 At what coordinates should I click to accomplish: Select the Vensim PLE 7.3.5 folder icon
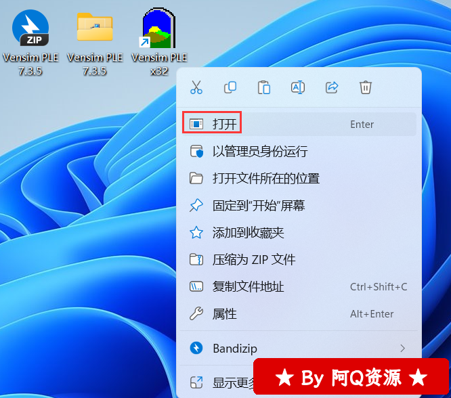tap(95, 27)
